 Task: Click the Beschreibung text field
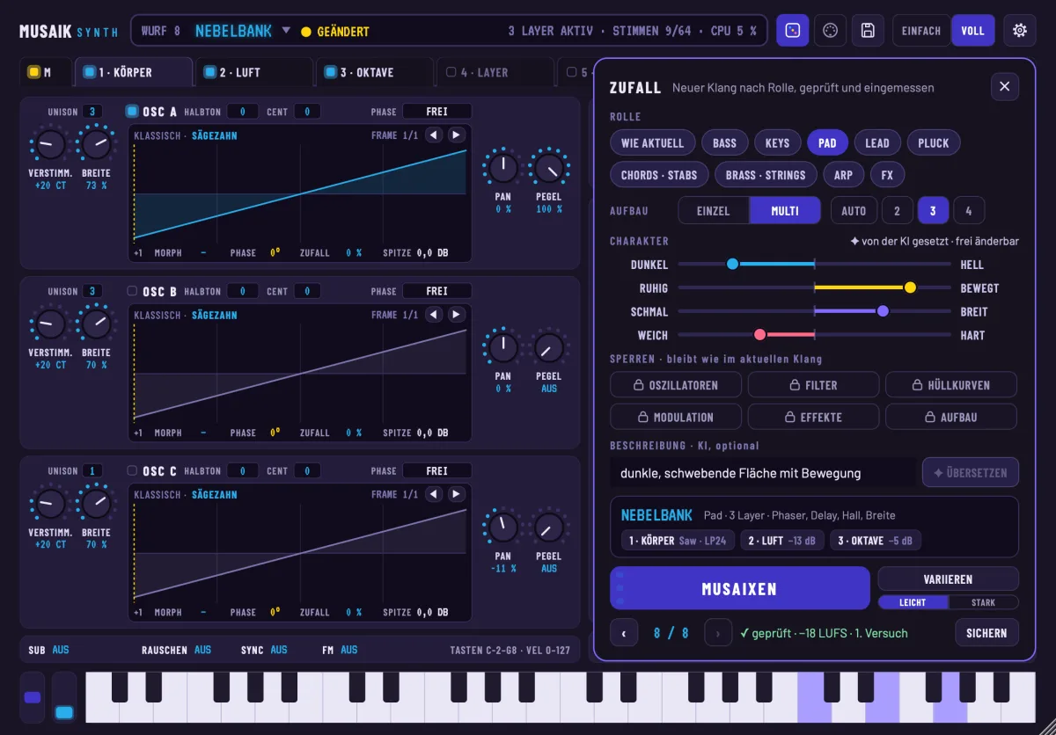pyautogui.click(x=763, y=472)
